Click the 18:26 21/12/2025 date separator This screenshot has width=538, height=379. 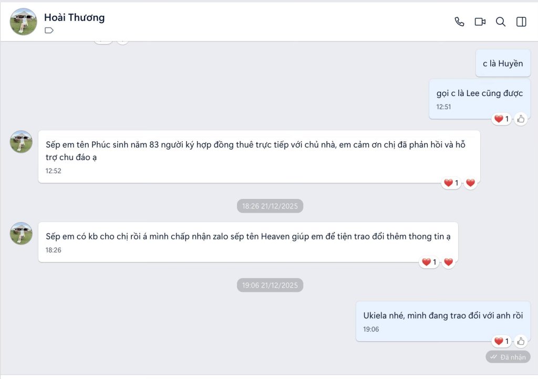click(270, 206)
